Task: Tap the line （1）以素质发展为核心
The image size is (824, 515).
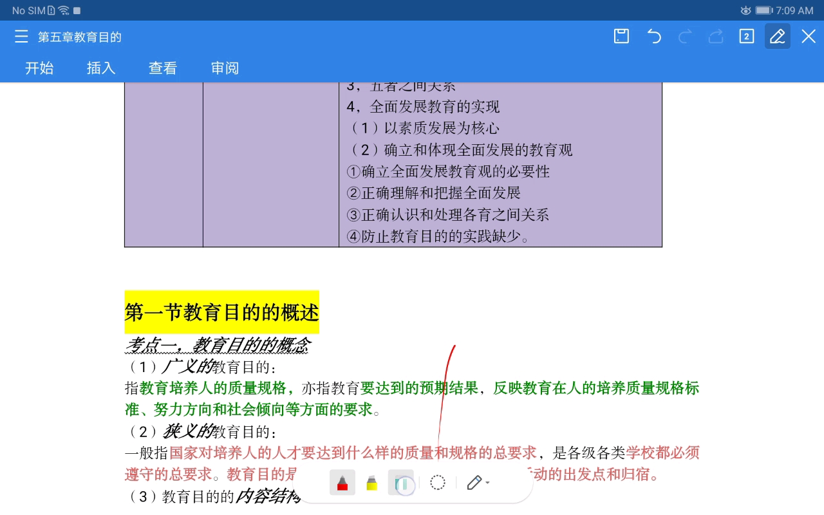Action: [x=422, y=128]
